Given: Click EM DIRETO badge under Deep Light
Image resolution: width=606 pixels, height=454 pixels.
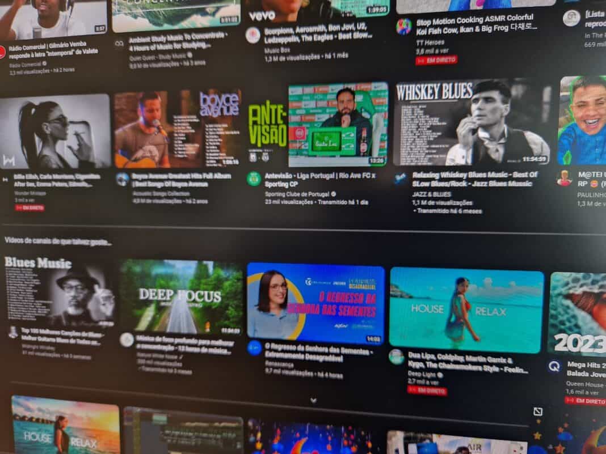Looking at the screenshot, I should pyautogui.click(x=427, y=391).
